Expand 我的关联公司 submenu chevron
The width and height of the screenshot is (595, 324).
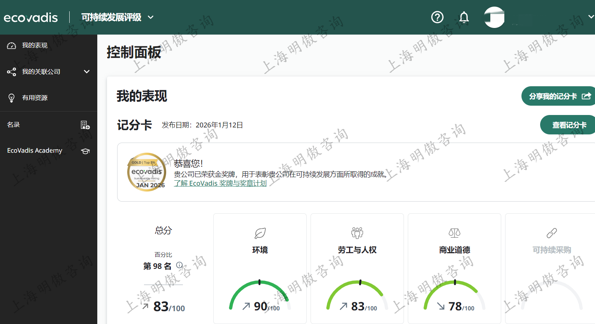pyautogui.click(x=87, y=71)
